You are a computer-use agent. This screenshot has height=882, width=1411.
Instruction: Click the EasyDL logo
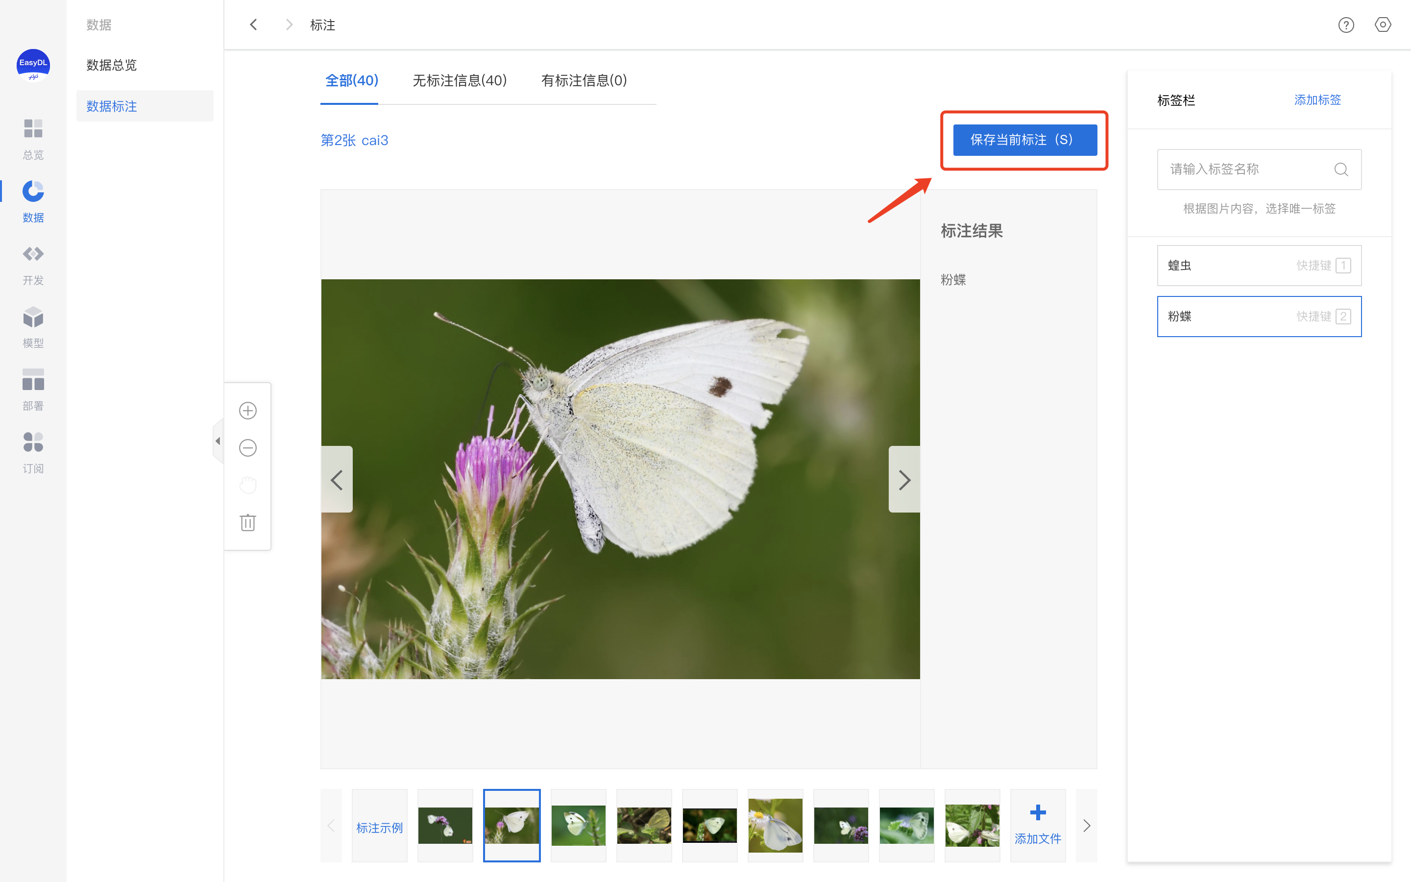tap(33, 65)
